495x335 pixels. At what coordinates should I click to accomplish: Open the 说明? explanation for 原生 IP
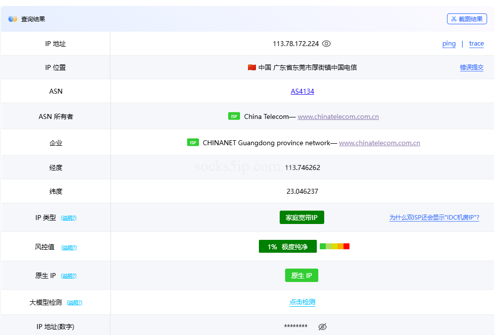(69, 276)
